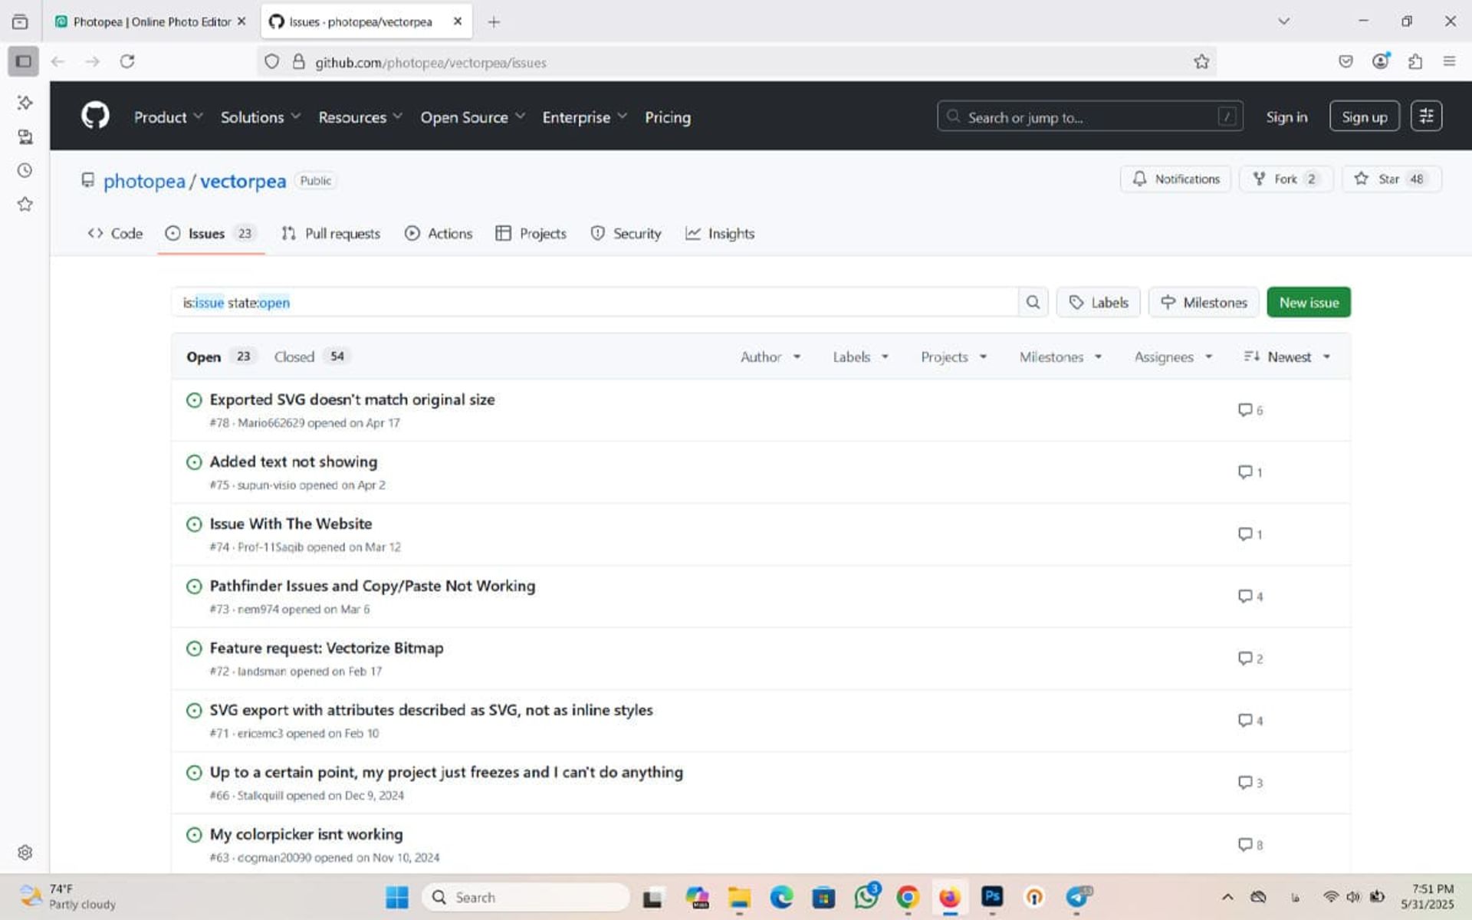Open comments on My colorpicker issue
The width and height of the screenshot is (1472, 920).
(1250, 845)
